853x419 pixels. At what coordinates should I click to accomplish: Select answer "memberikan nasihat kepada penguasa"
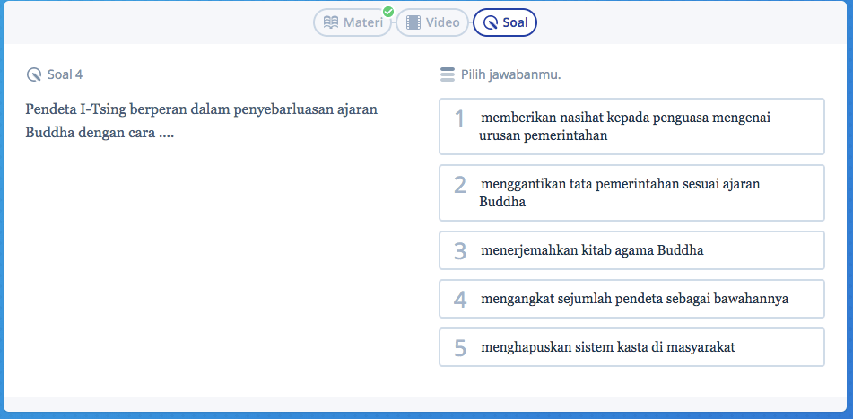tap(631, 127)
